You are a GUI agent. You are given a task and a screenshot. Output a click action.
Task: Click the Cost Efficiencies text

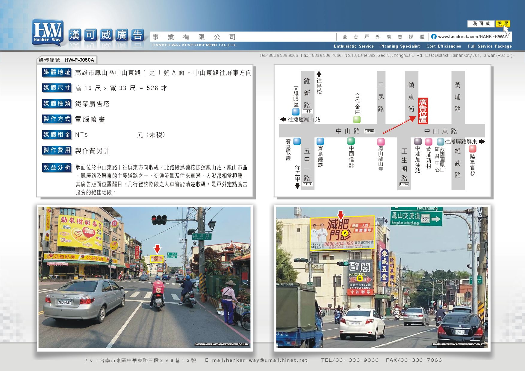point(444,46)
